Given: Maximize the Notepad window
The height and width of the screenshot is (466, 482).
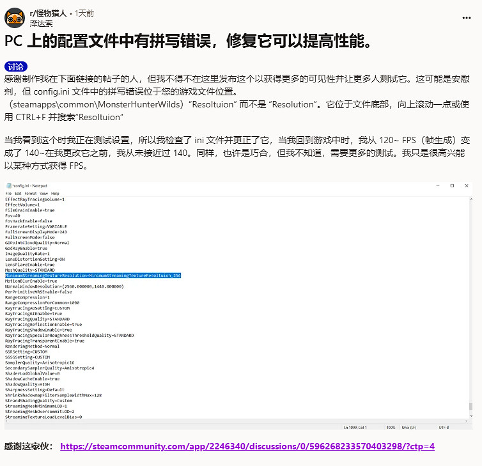Looking at the screenshot, I should [x=452, y=186].
